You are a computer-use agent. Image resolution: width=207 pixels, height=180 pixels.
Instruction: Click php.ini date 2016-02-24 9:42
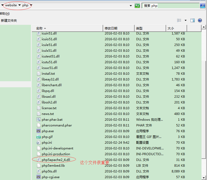(117, 143)
